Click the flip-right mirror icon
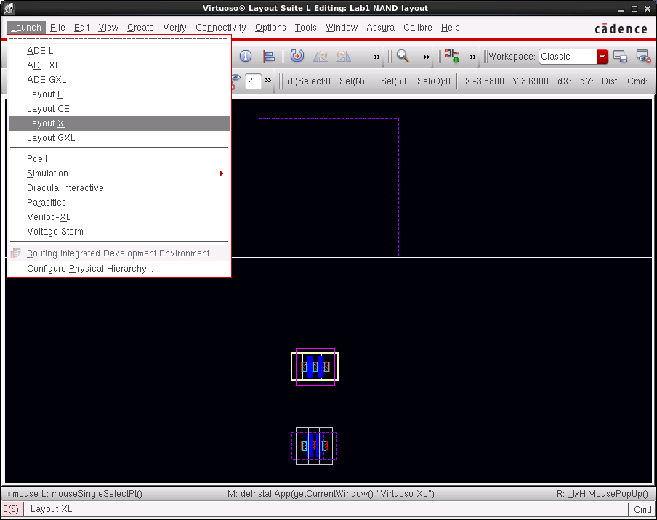Screen dimensions: 657x520 344,56
